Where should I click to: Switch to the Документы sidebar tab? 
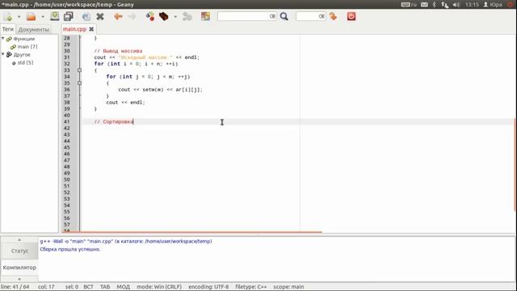pyautogui.click(x=34, y=29)
